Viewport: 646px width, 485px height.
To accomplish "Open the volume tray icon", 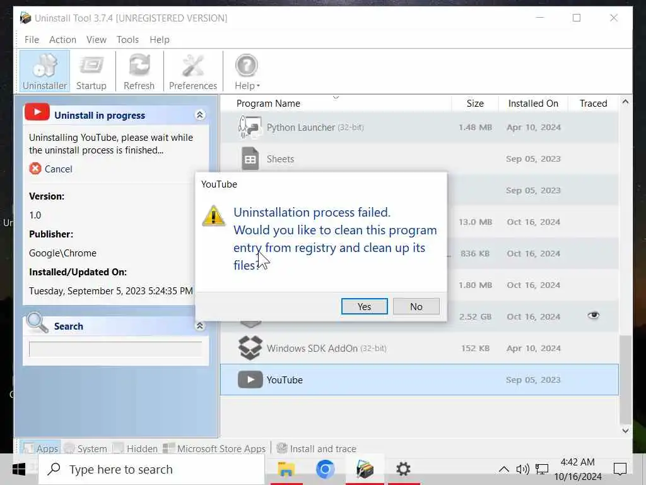I will (x=523, y=469).
